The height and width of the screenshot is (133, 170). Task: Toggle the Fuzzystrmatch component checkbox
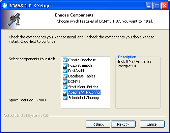click(x=65, y=65)
